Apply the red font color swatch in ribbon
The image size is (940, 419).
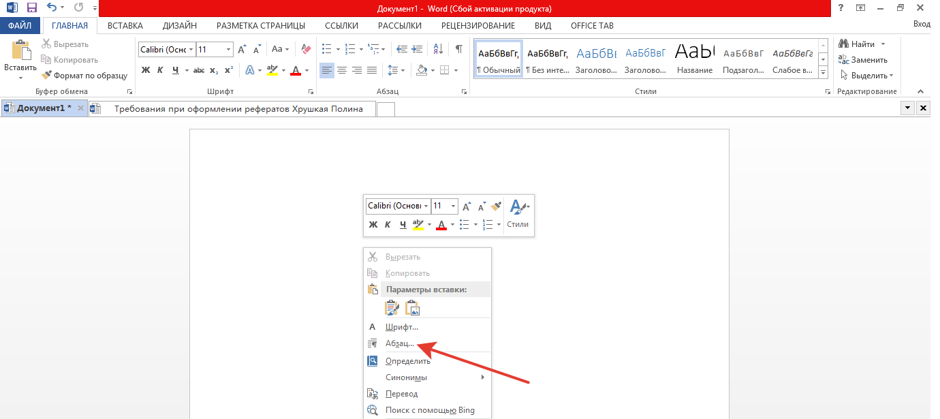[296, 71]
